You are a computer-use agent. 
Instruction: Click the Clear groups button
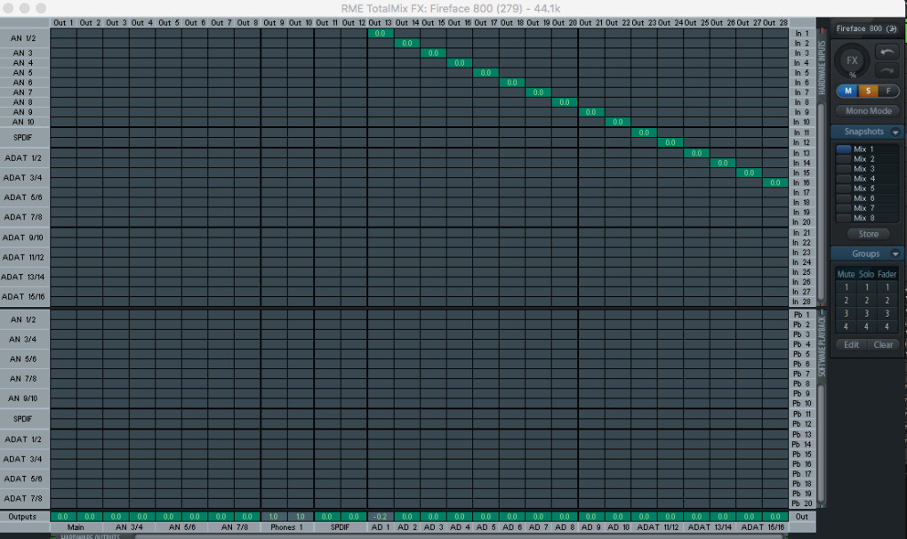[883, 345]
